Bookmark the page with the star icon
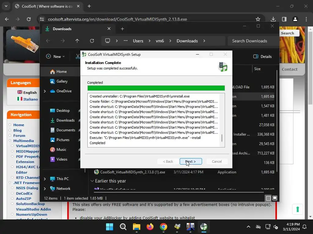This screenshot has width=313, height=234. (258, 19)
